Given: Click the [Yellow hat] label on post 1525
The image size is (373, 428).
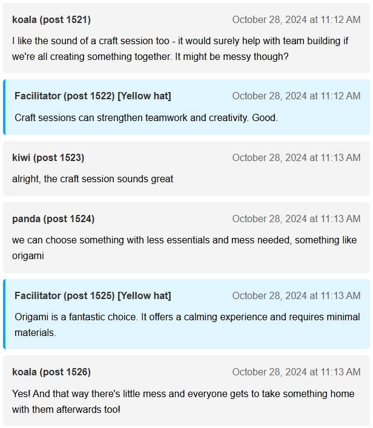Looking at the screenshot, I should [x=144, y=296].
